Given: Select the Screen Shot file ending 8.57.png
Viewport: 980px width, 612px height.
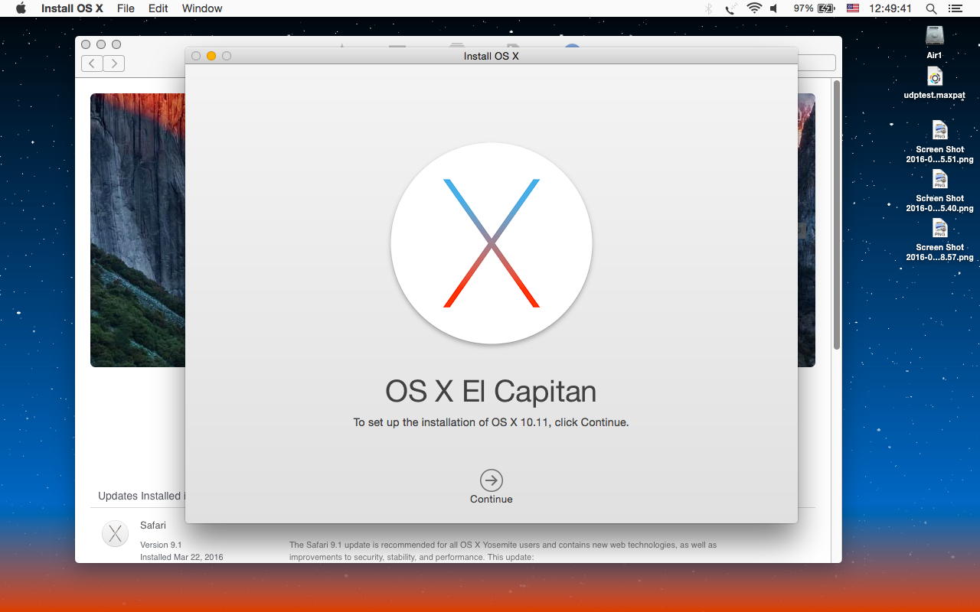Looking at the screenshot, I should click(939, 229).
